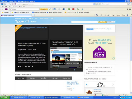Viewport: 132px width, 99px height.
Task: Click the Print icon in command bar
Action: [108, 15]
